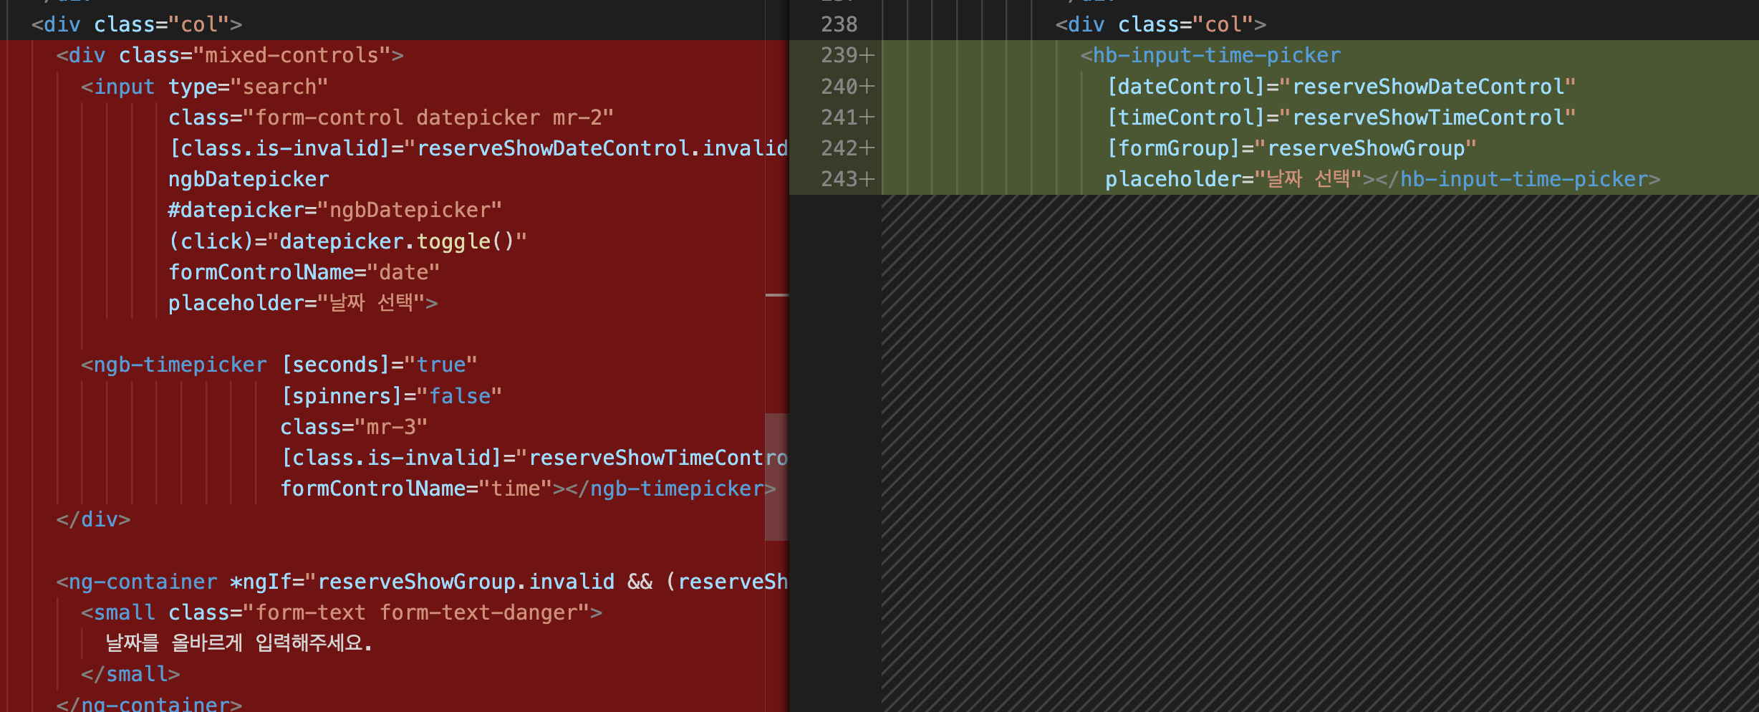Image resolution: width=1759 pixels, height=712 pixels.
Task: Click line number 239+ in the gutter
Action: tap(847, 55)
